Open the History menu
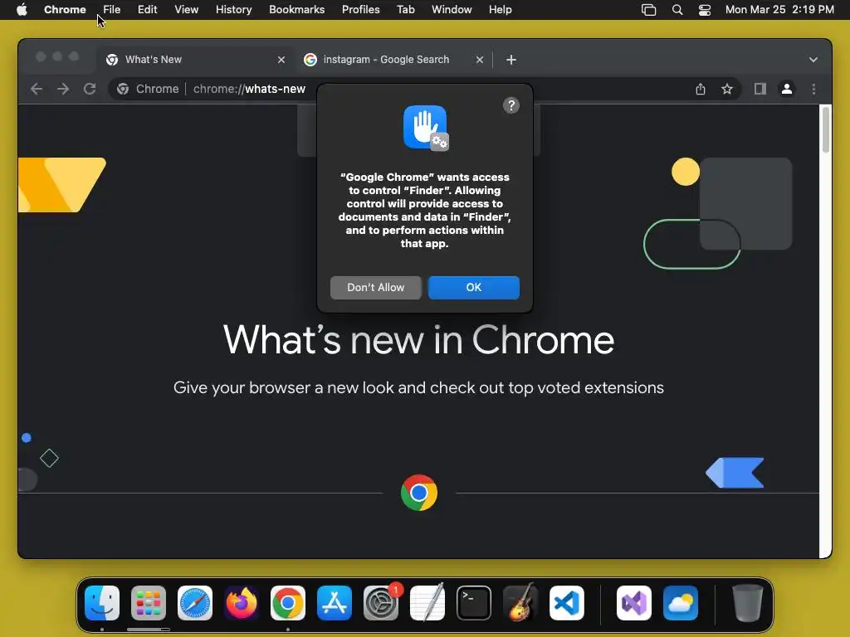The width and height of the screenshot is (850, 637). tap(233, 10)
